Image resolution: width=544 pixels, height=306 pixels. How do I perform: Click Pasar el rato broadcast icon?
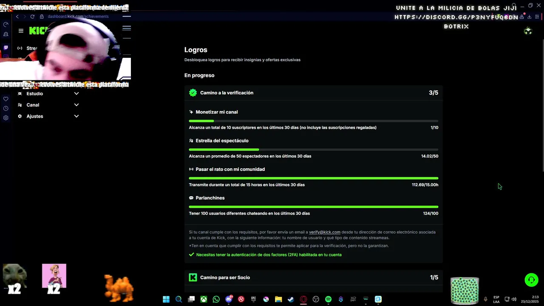pos(191,169)
